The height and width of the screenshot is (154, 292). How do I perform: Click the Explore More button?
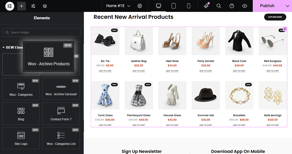[275, 17]
